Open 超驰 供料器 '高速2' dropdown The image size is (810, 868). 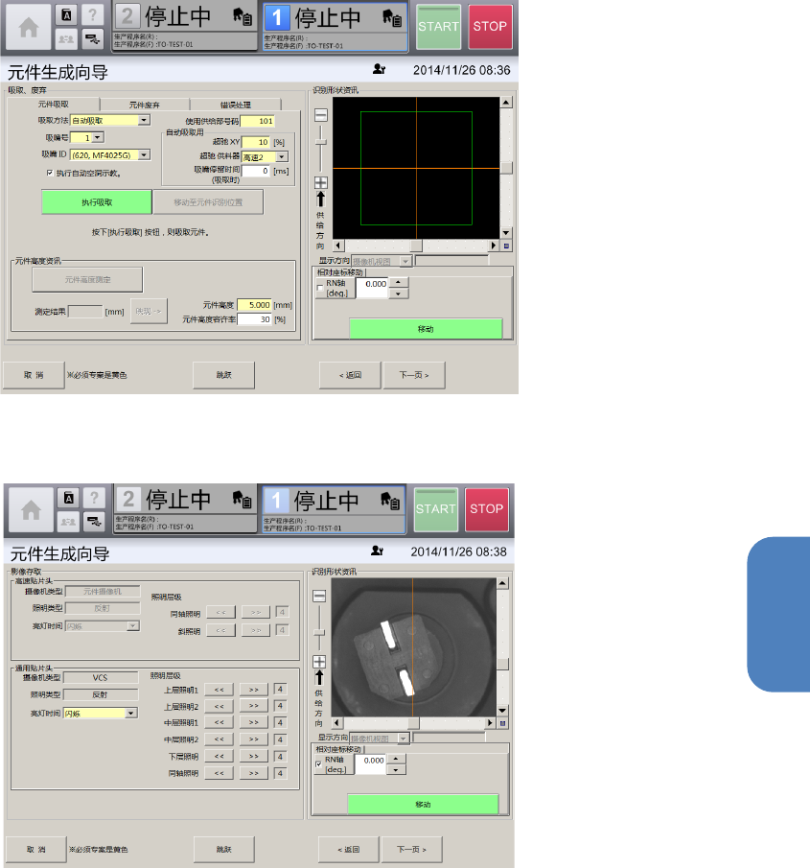282,157
